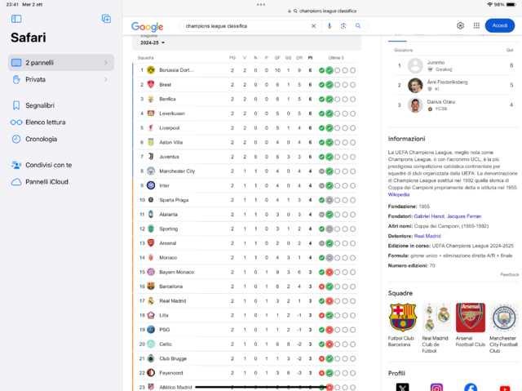Viewport: 522px width, 391px height.
Task: Click Darius Olaru player photo
Action: (415, 105)
